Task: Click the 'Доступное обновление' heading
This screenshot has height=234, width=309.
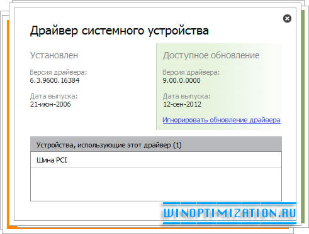Action: point(211,55)
